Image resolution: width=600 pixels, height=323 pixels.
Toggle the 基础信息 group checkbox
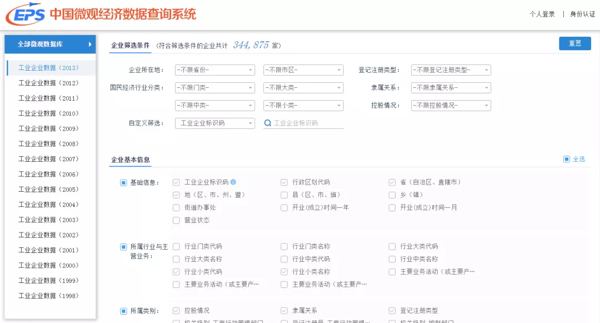click(x=123, y=182)
